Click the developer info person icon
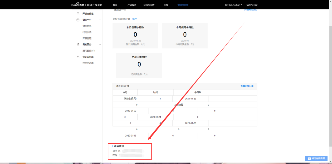The height and width of the screenshot is (164, 332). click(78, 14)
